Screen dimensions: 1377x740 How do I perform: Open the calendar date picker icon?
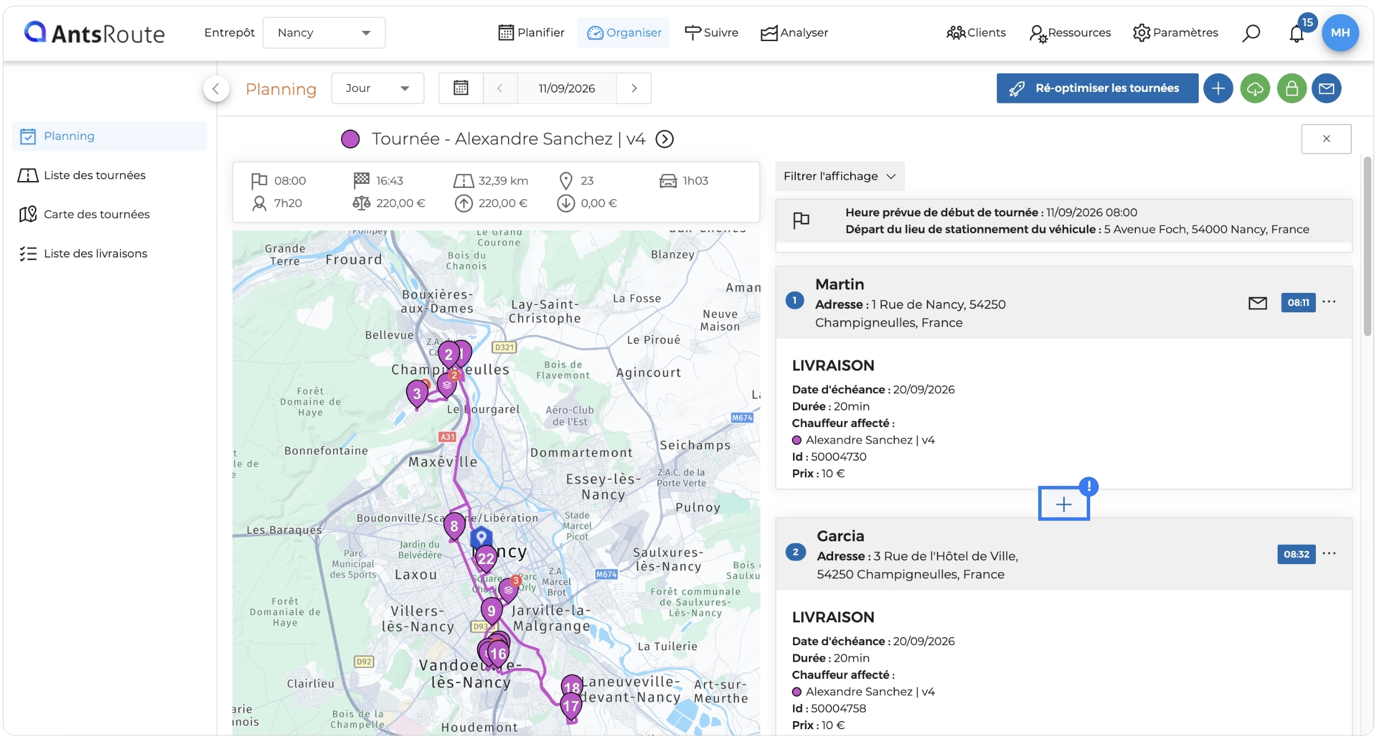(461, 88)
